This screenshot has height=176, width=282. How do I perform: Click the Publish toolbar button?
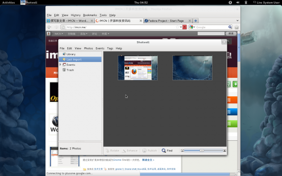[x=150, y=151]
